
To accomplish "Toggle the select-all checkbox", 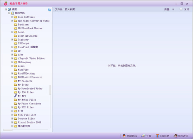I will 181,9.
